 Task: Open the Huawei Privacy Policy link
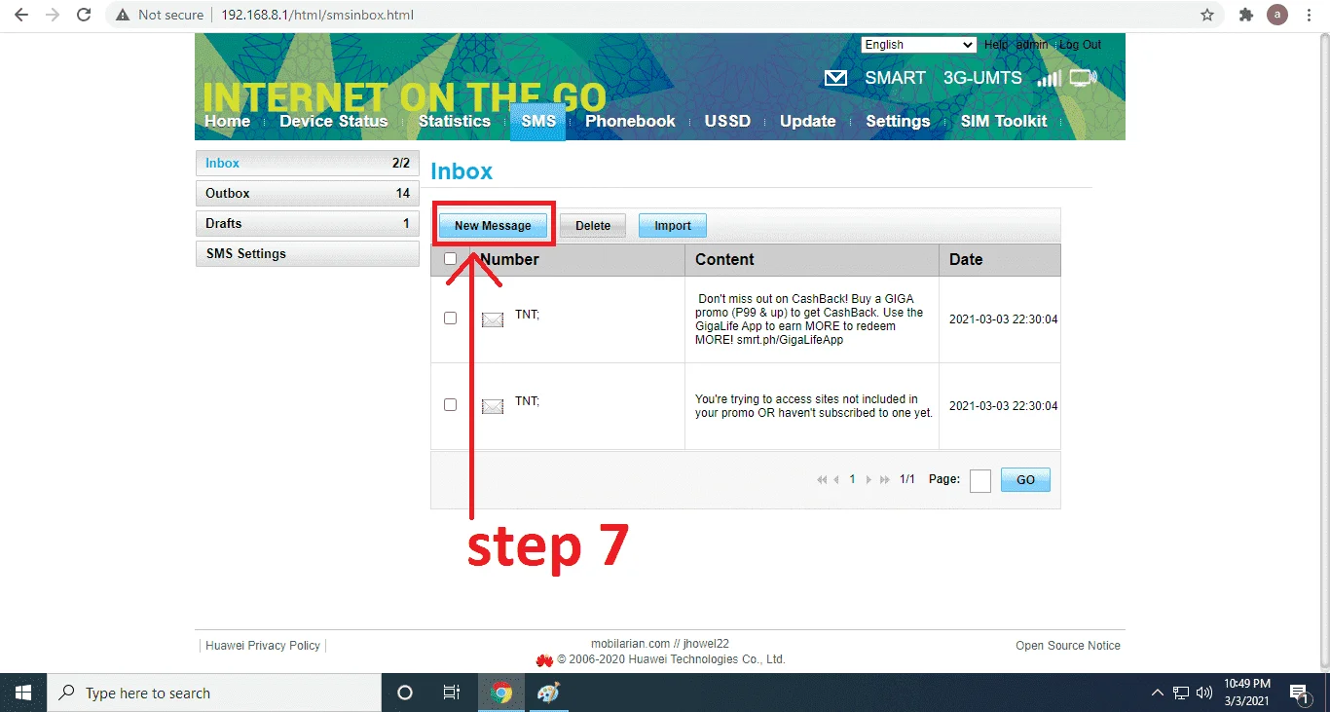263,645
